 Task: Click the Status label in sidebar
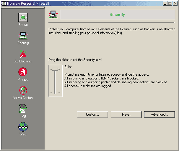tap(23, 25)
